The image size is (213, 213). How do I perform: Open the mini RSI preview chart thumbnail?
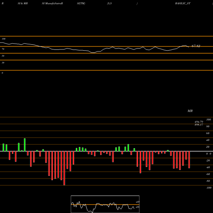(x=105, y=204)
